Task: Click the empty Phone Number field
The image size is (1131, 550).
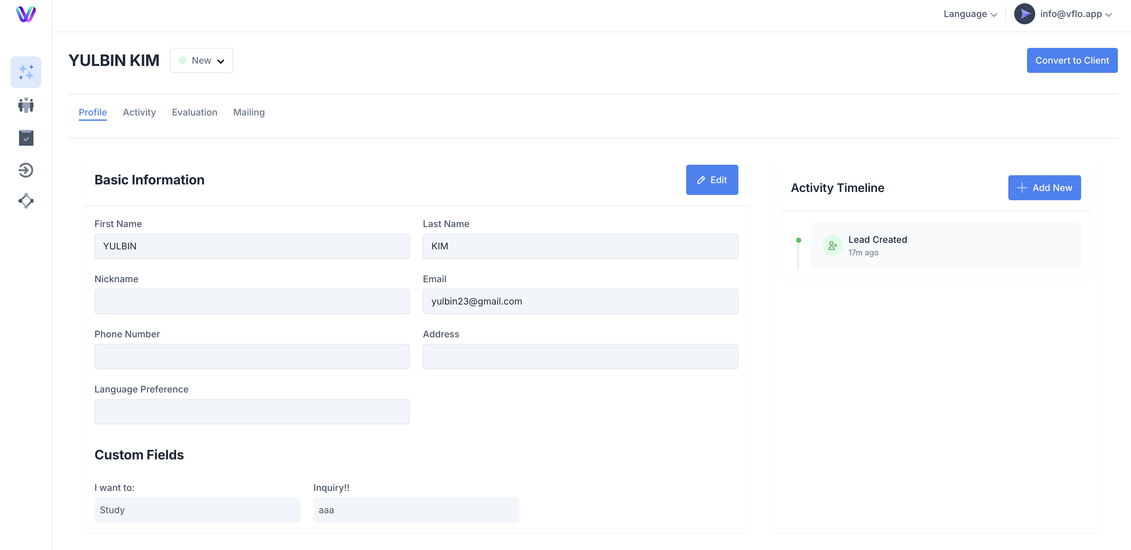Action: 252,357
